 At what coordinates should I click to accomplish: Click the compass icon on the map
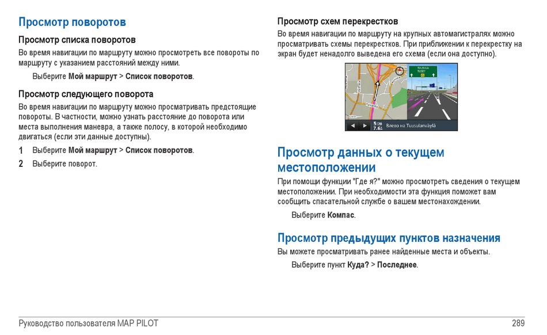pos(400,71)
